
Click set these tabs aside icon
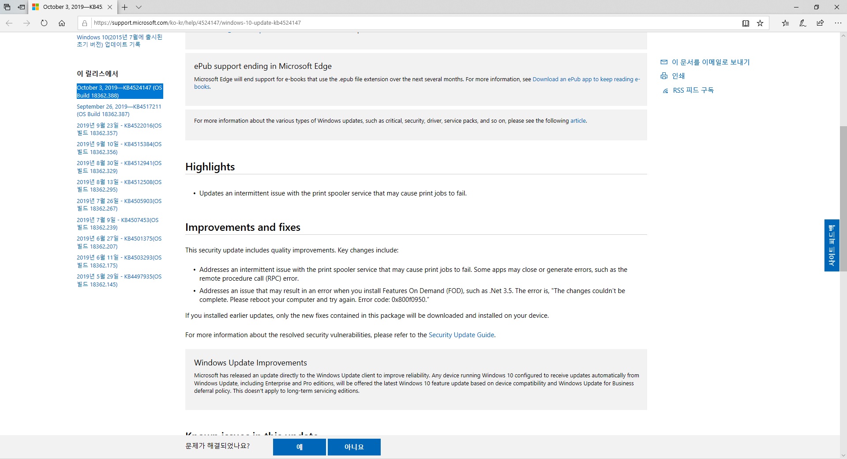coord(21,7)
